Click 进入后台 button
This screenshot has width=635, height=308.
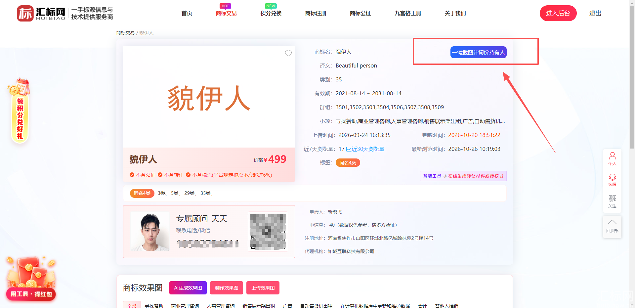pos(558,13)
